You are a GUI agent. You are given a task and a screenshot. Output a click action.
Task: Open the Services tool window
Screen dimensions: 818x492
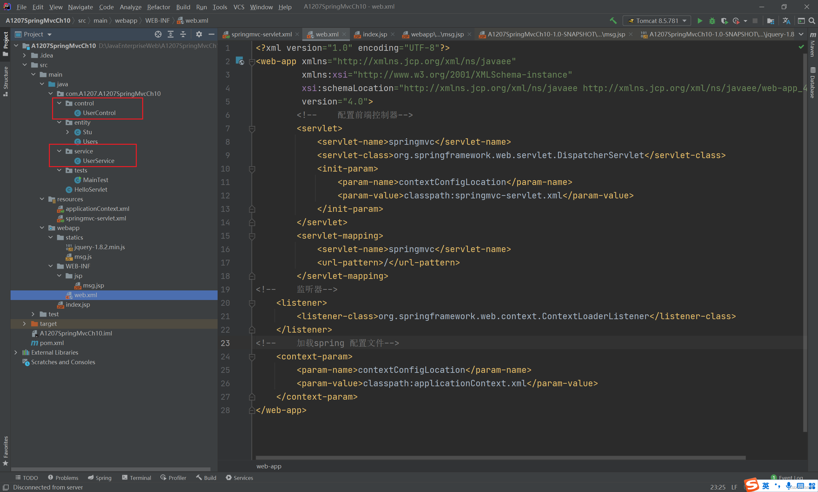click(239, 477)
